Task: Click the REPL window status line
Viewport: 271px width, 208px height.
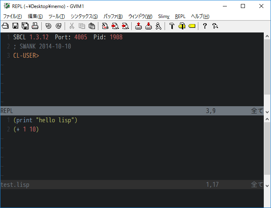Action: (x=100, y=111)
